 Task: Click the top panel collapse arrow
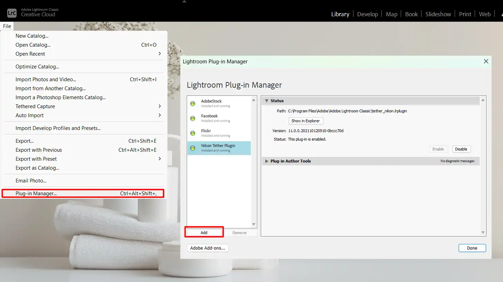click(184, 1)
